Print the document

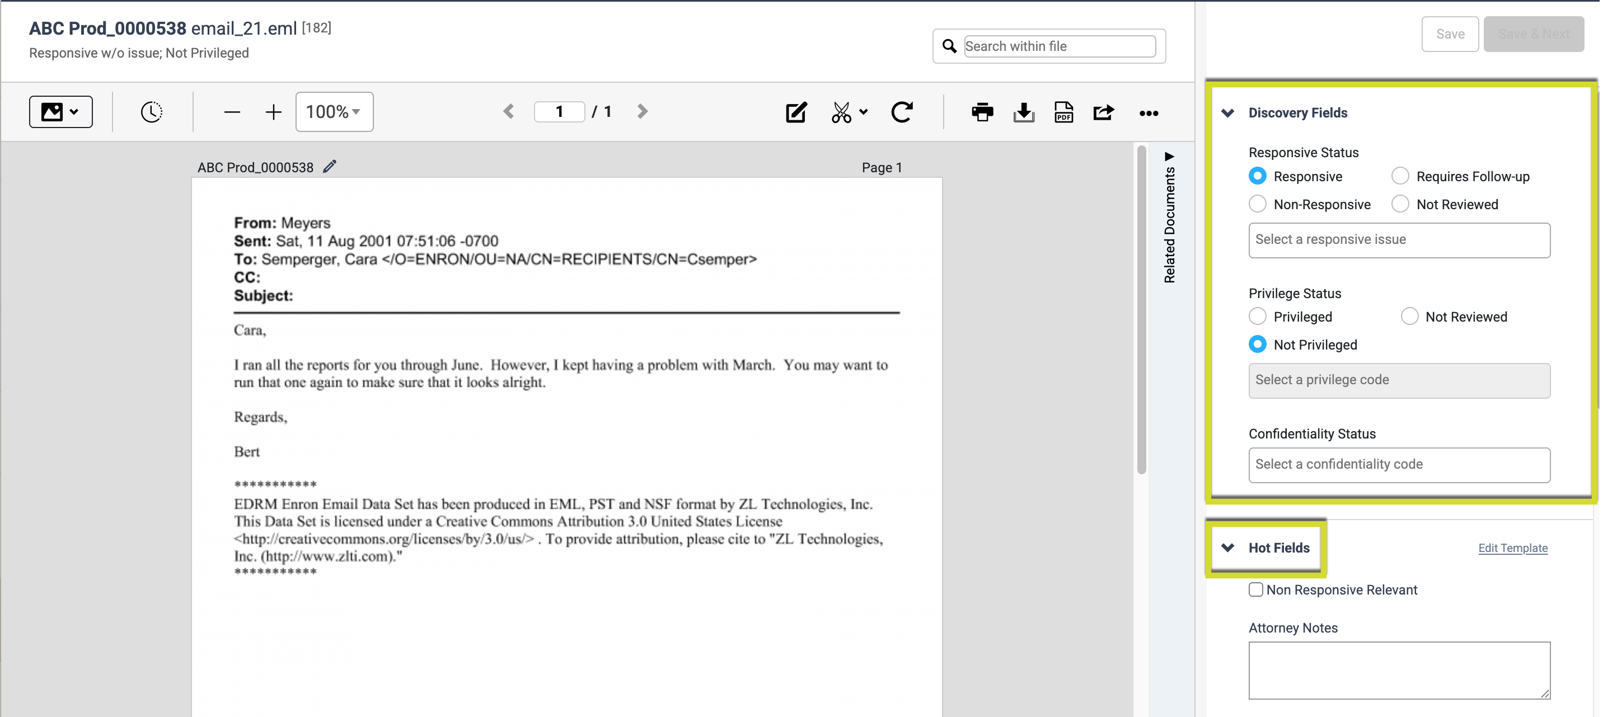click(x=983, y=112)
